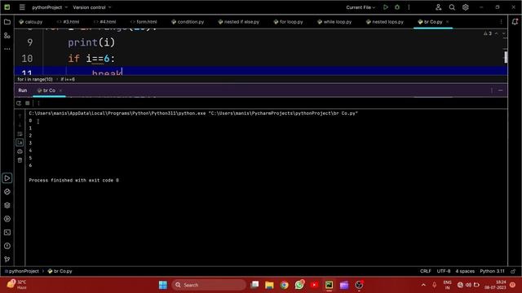Select Python 3.11 interpreter widget
Screen dimensions: 522x293
pyautogui.click(x=492, y=271)
